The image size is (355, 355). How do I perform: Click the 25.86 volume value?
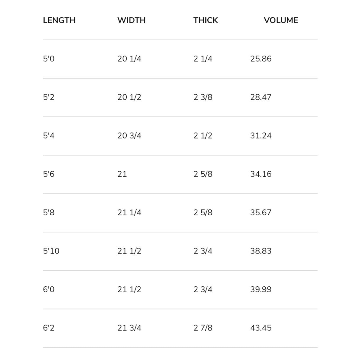coord(261,59)
